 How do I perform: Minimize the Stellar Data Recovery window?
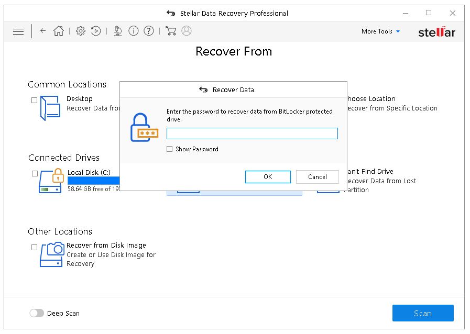405,13
